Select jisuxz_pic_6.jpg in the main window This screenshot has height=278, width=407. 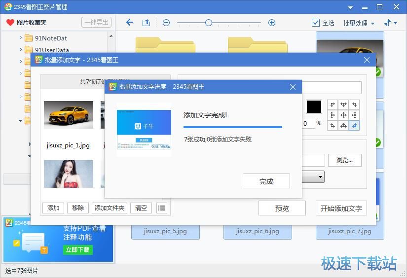258,231
